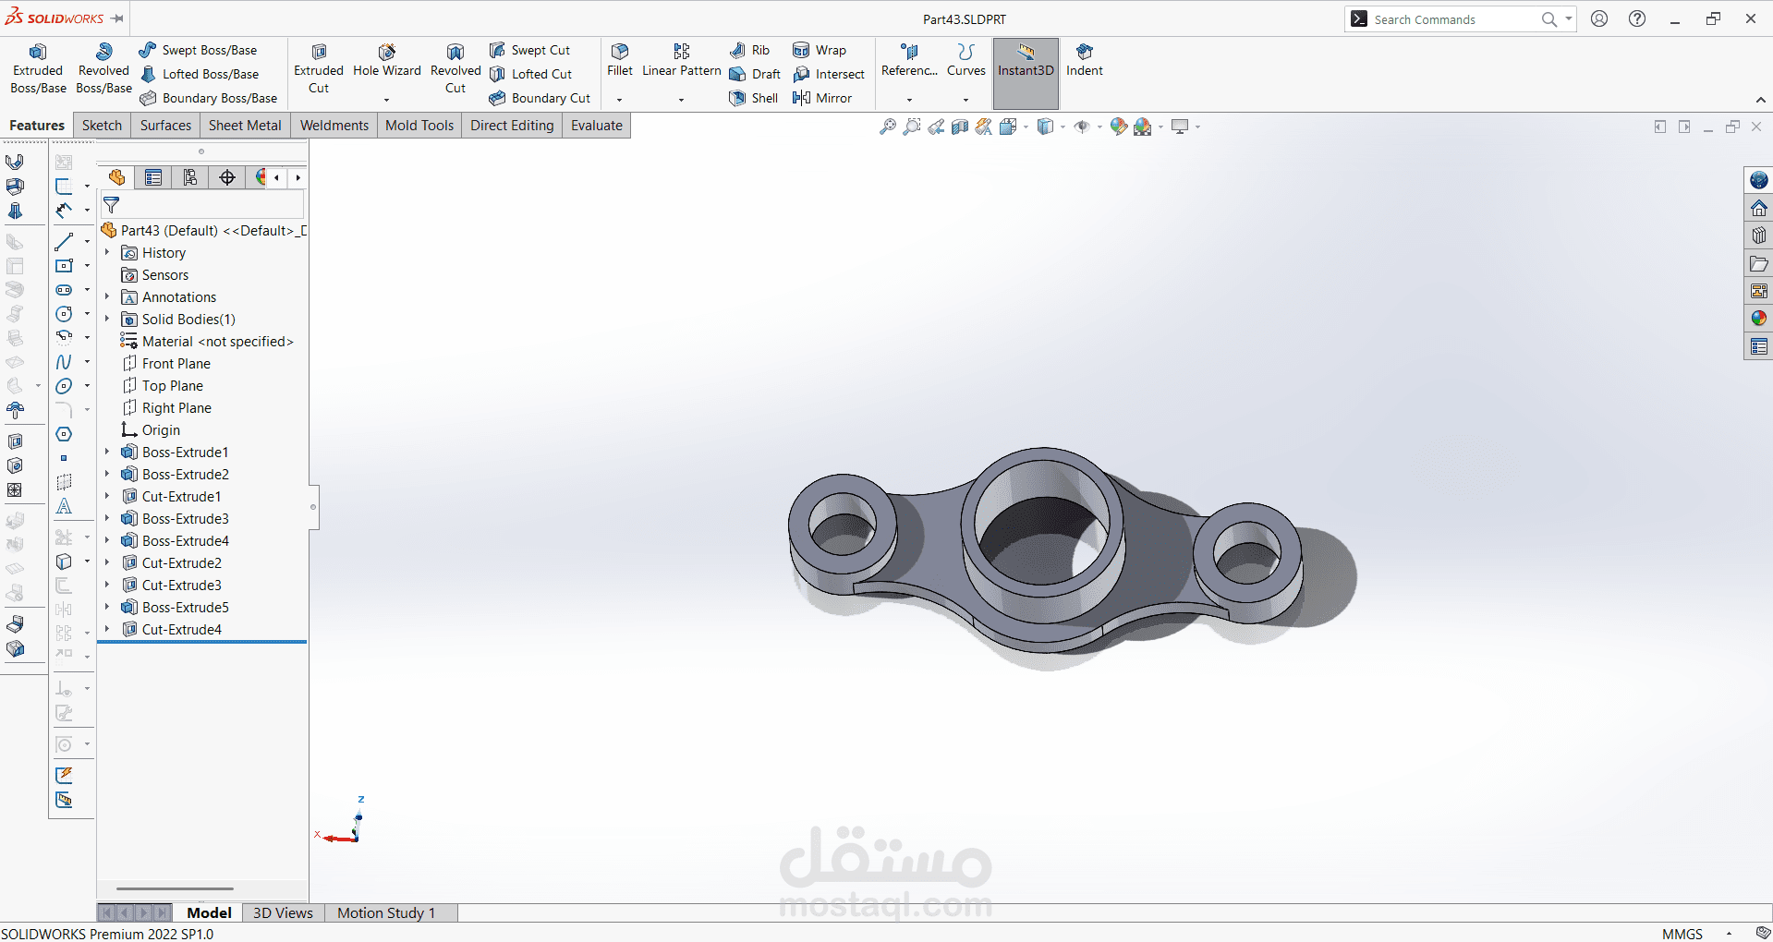Click the Rib tool

point(750,50)
